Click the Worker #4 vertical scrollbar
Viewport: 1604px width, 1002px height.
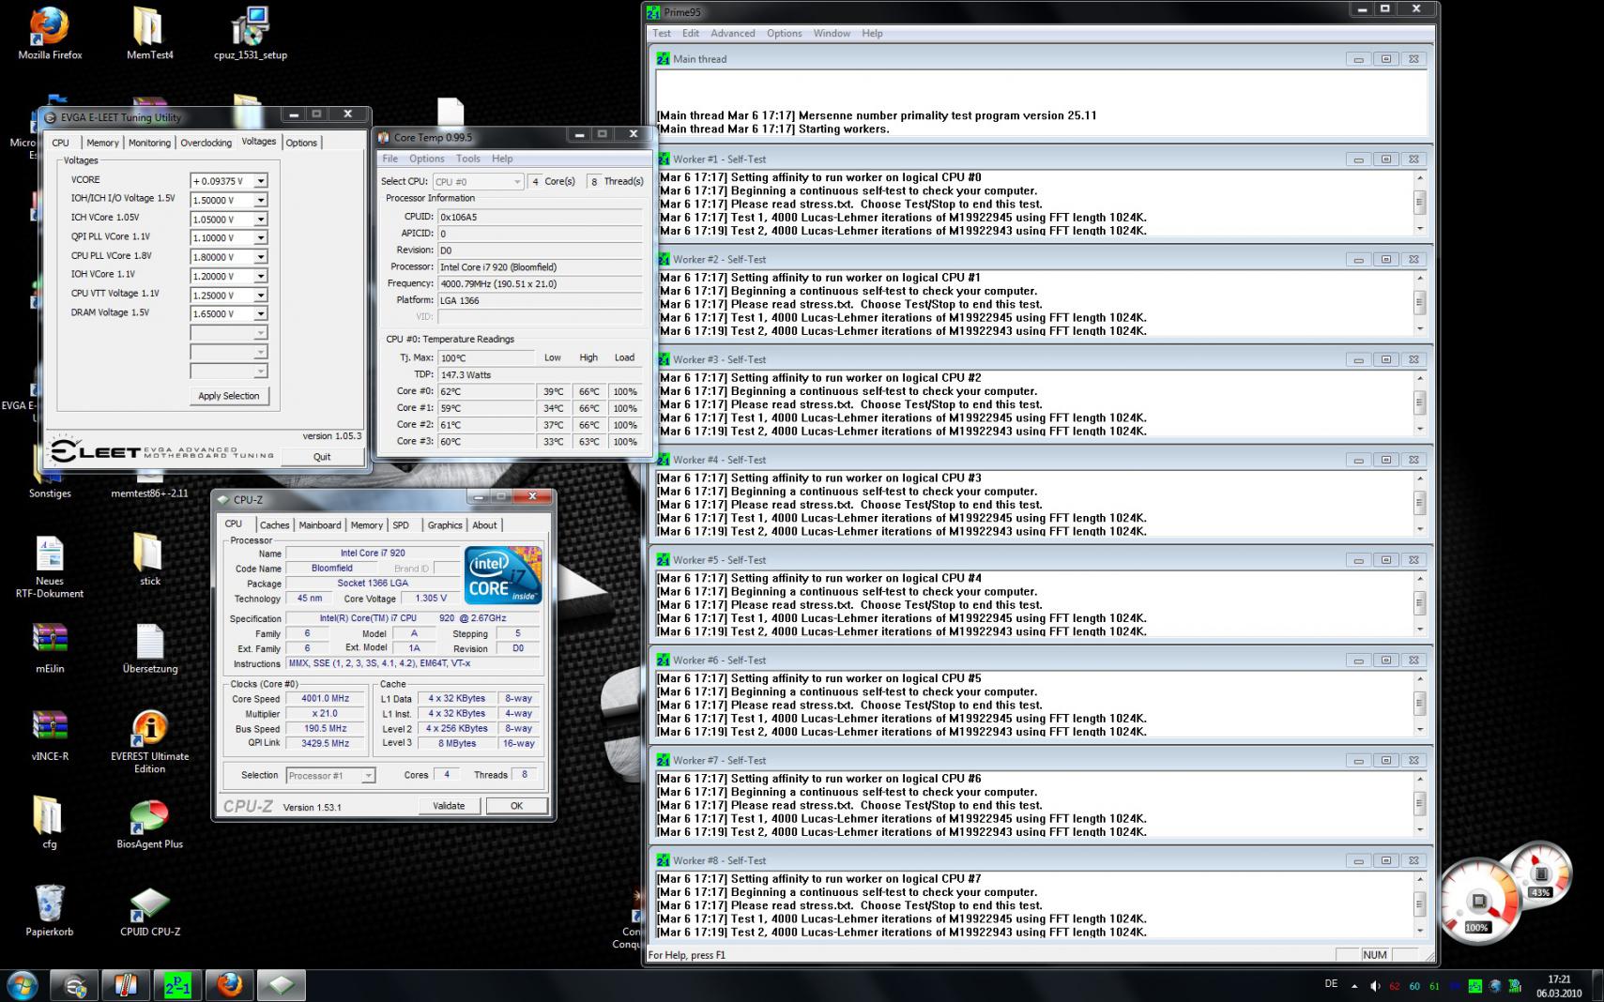point(1419,504)
